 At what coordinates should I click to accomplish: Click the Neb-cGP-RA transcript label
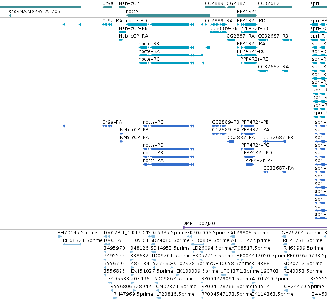133,36
